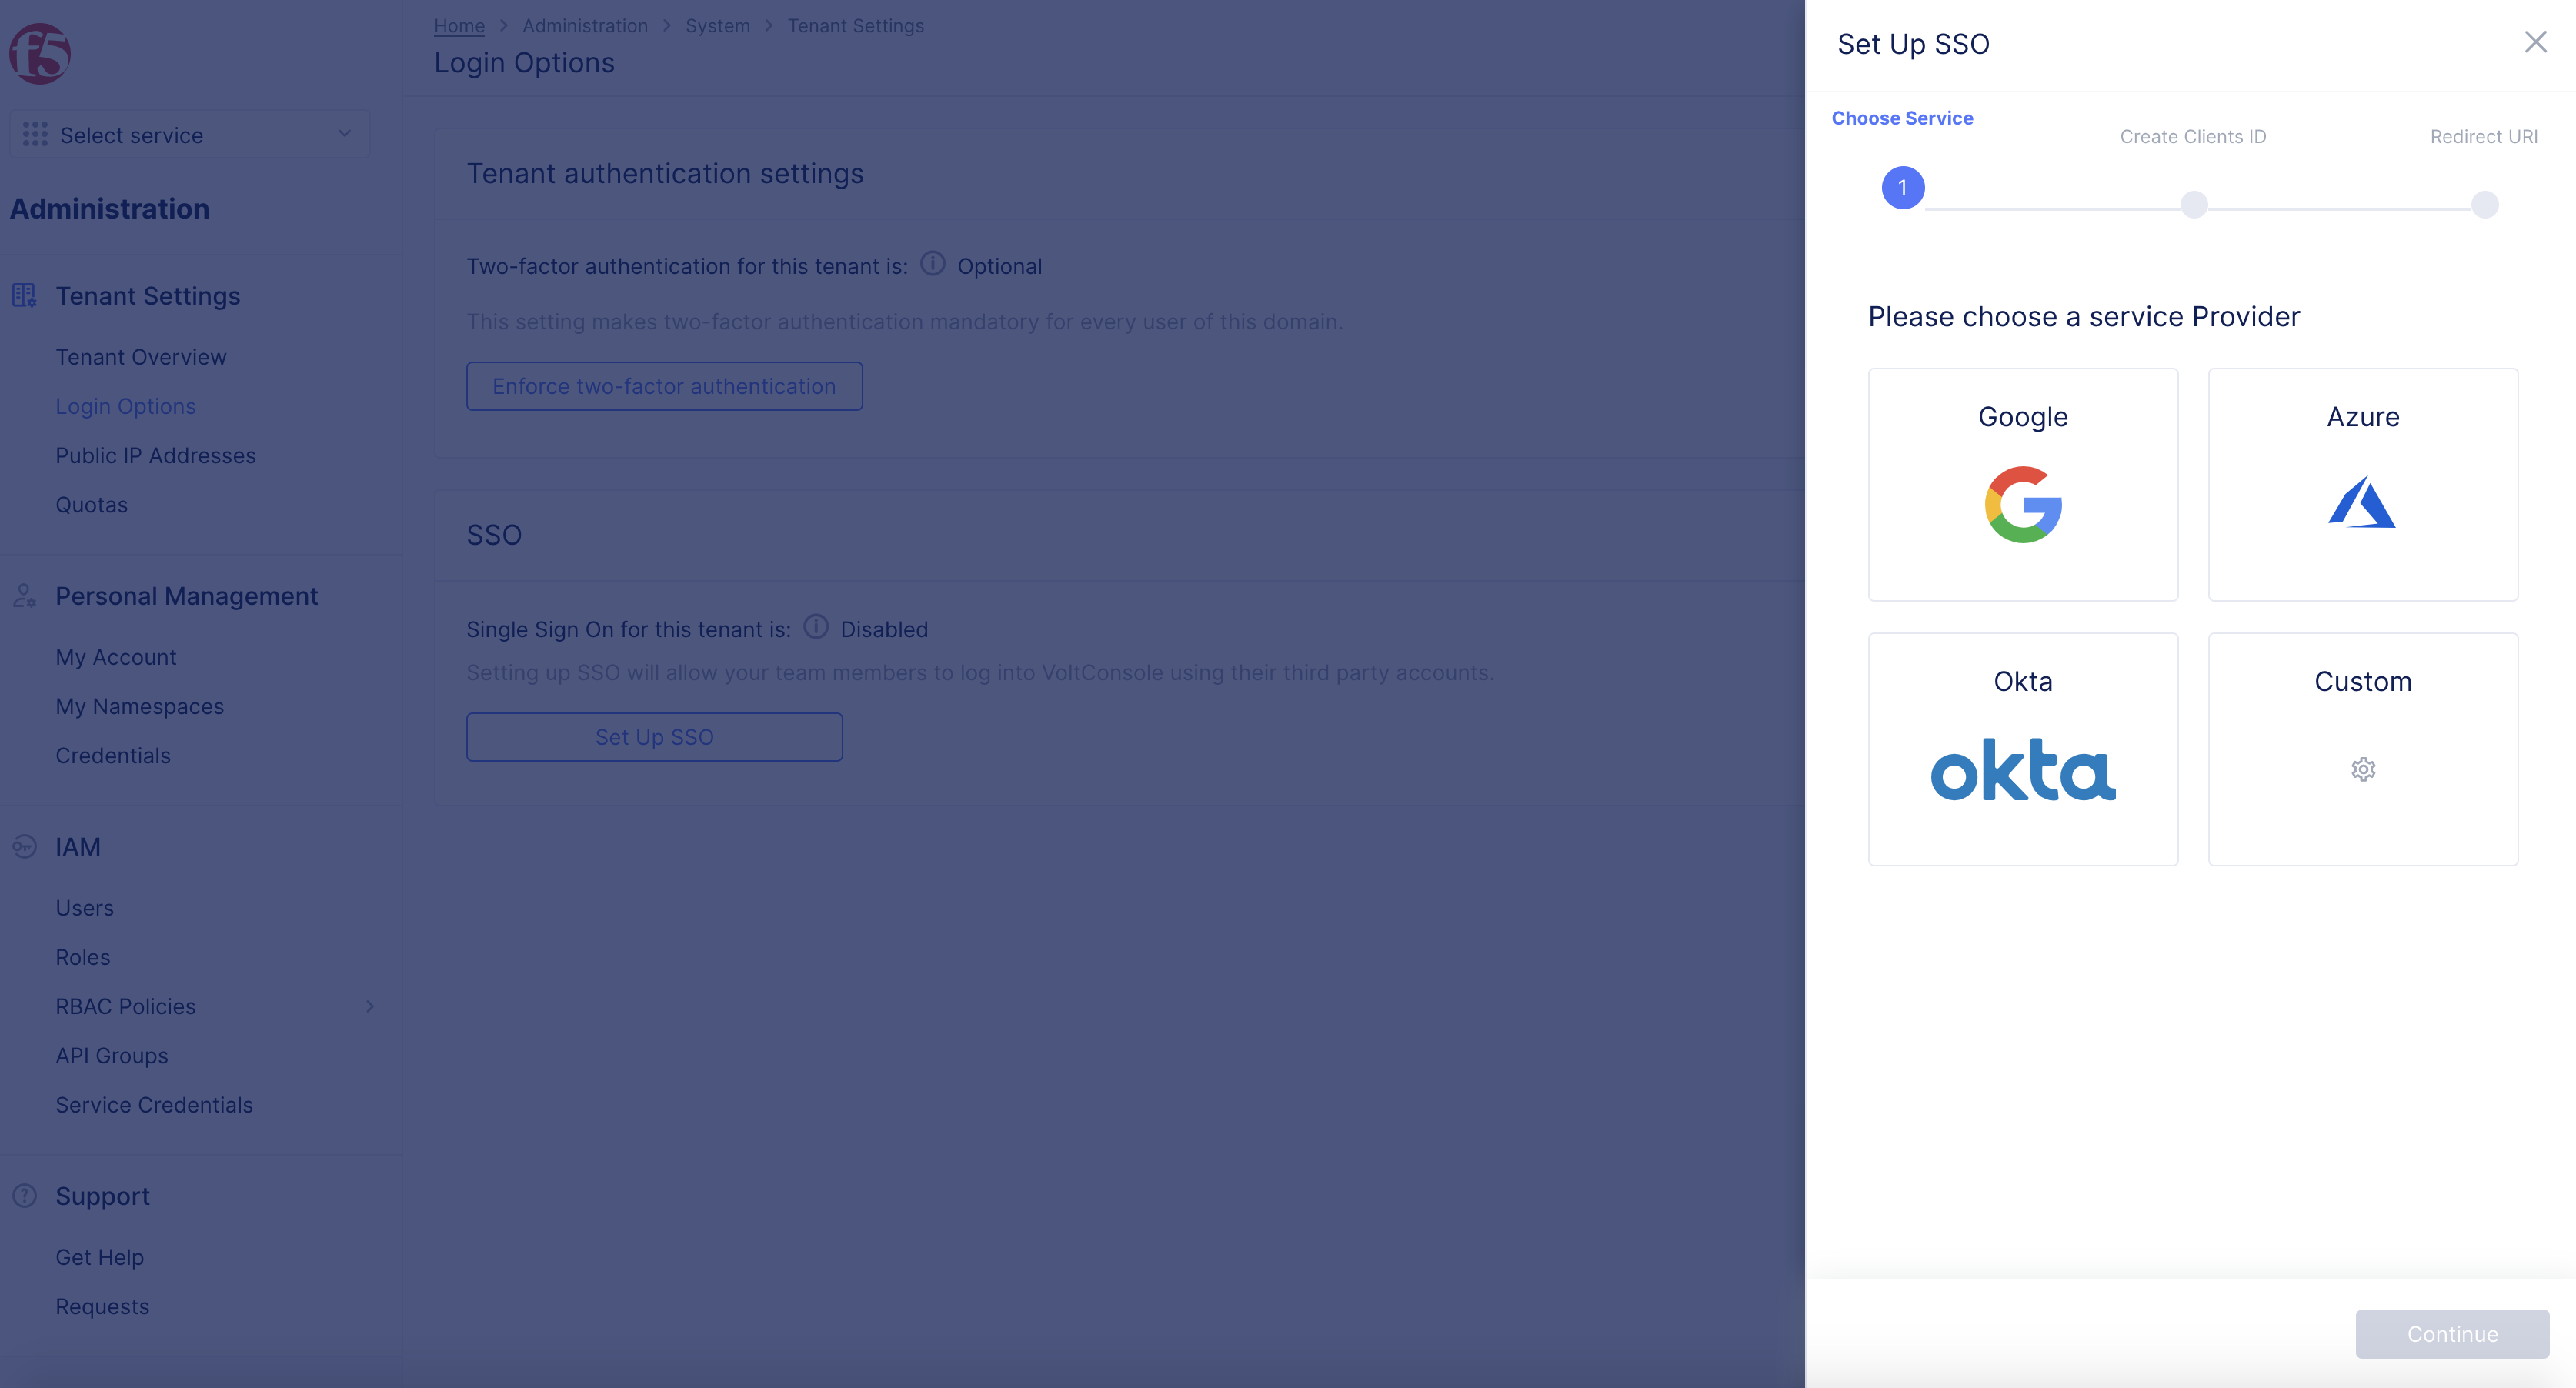Select the Azure service provider logo
Viewport: 2576px width, 1388px height.
click(x=2363, y=503)
